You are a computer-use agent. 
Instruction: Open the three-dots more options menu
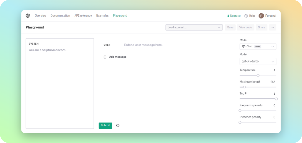point(273,27)
